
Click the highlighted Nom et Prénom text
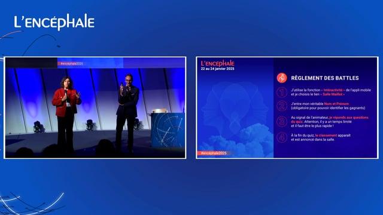336,103
